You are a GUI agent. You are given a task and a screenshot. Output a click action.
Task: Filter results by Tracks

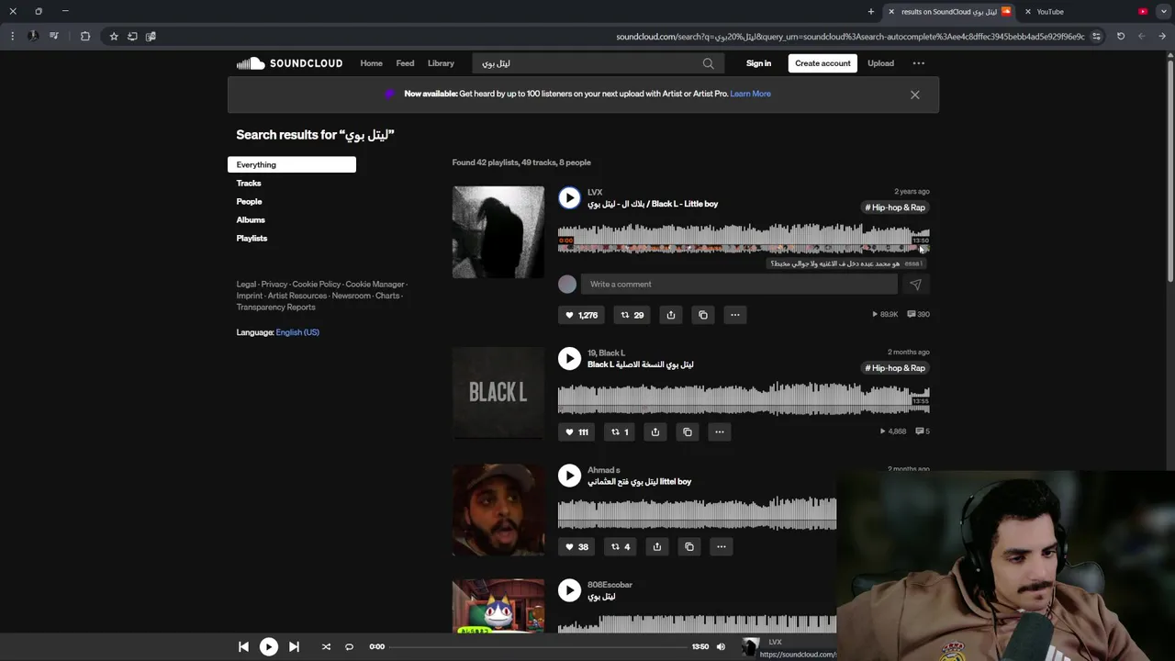pyautogui.click(x=249, y=183)
